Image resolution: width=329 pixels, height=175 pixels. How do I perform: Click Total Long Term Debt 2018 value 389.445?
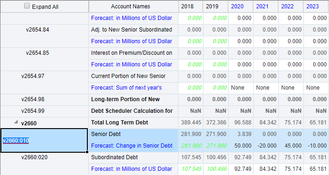click(x=191, y=123)
